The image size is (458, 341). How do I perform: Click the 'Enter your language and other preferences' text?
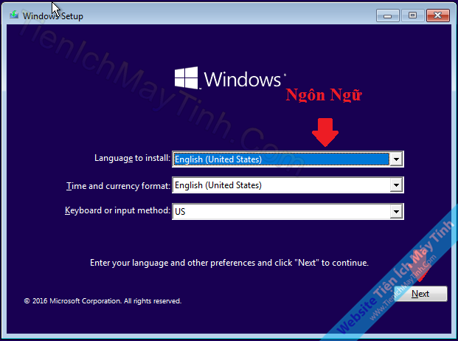tap(229, 263)
